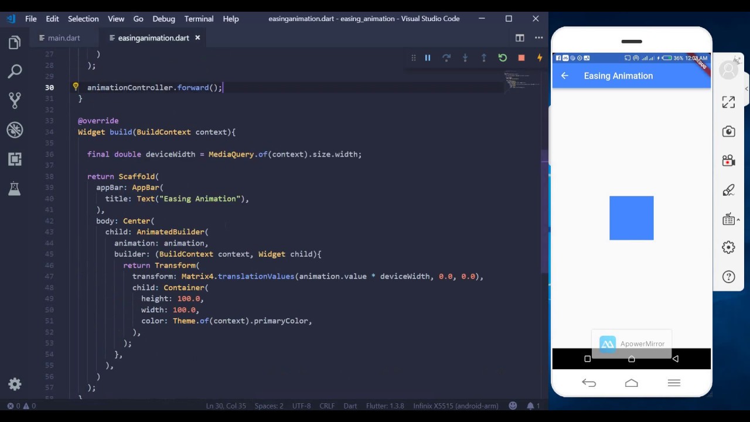Open the Extensions view in activity bar
Viewport: 750px width, 422px height.
[x=15, y=159]
